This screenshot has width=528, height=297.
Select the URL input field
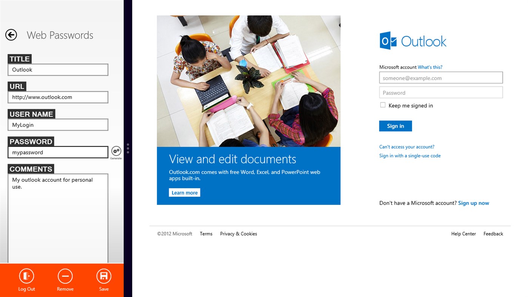coord(58,97)
